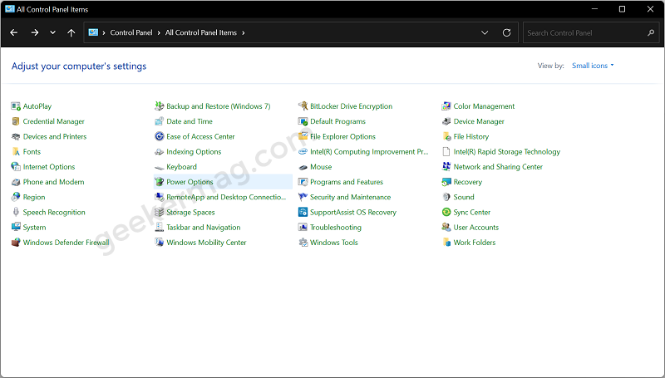
Task: Open Intel(R) Computing Improvement Program link
Action: point(369,152)
